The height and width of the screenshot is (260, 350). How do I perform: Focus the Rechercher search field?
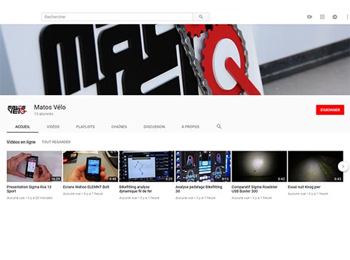117,17
